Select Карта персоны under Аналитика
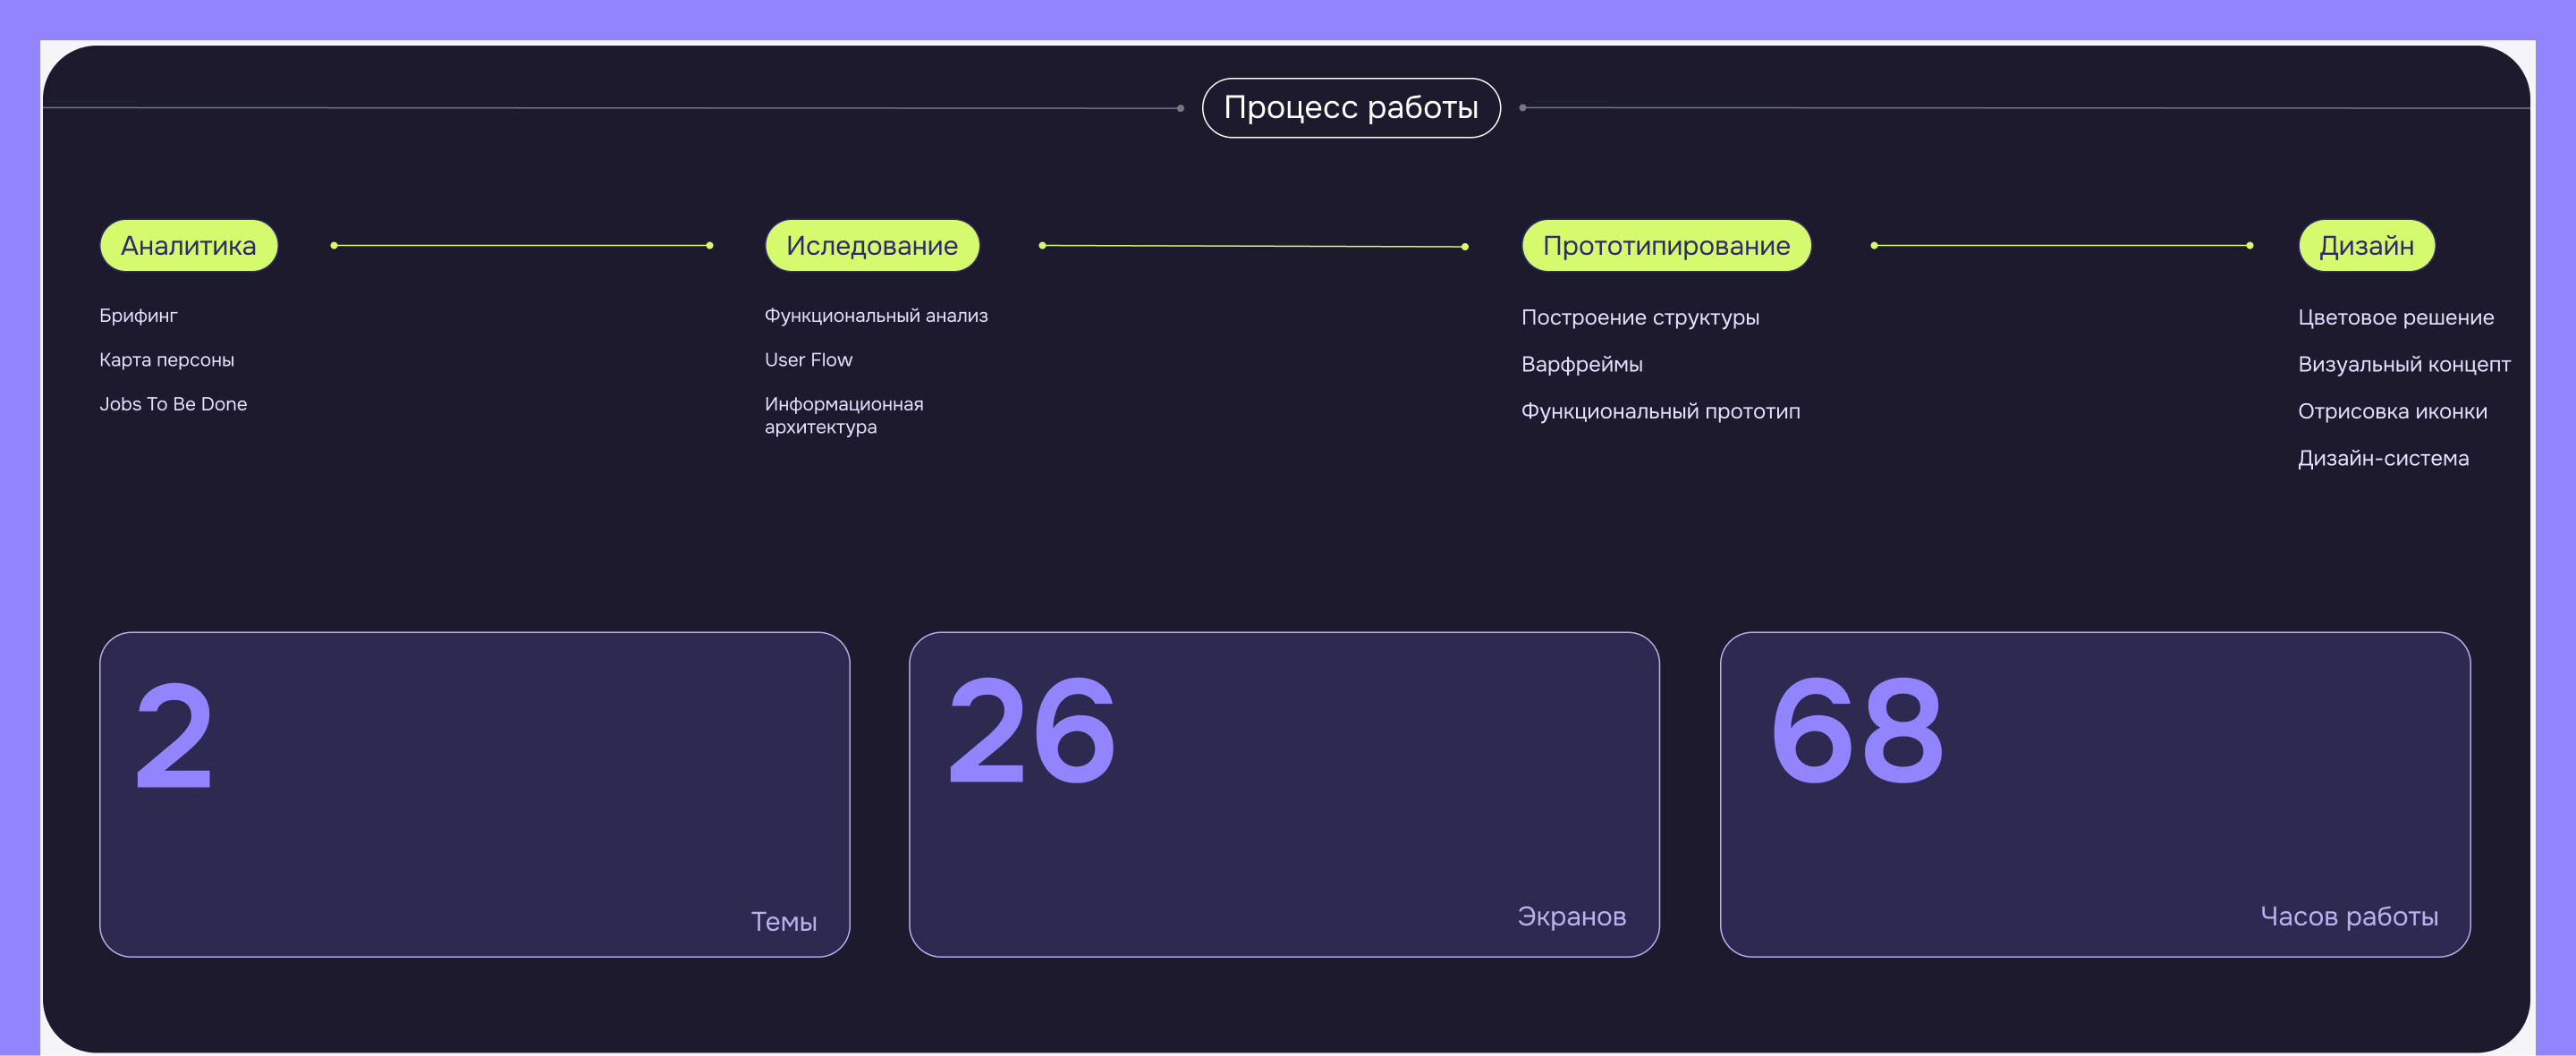Image resolution: width=2576 pixels, height=1056 pixels. [166, 359]
